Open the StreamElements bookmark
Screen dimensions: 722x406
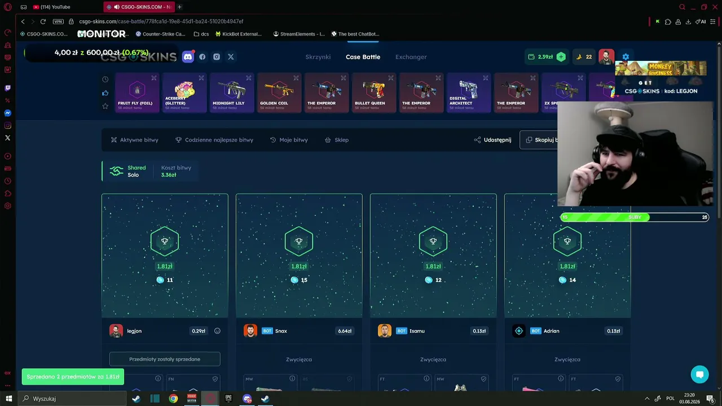click(299, 34)
